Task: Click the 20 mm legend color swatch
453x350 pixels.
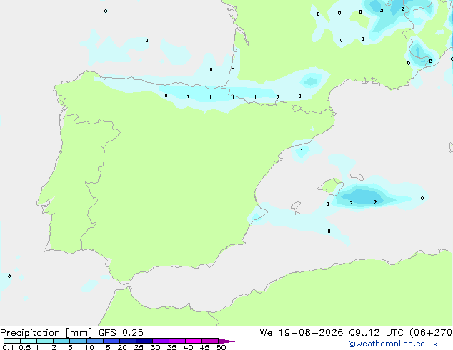Action: coord(128,341)
